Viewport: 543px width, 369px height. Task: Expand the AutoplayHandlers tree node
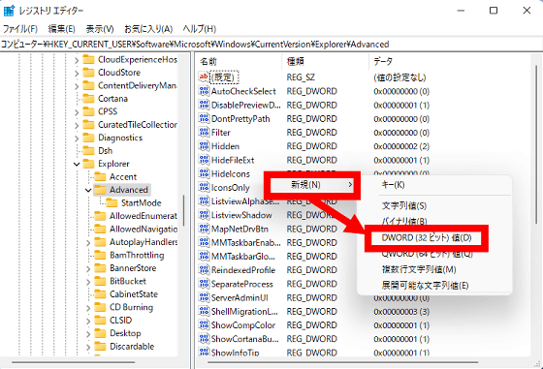[x=88, y=243]
